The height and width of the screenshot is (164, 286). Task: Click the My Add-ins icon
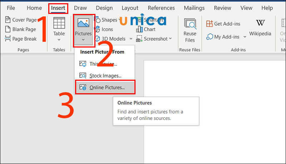(209, 37)
